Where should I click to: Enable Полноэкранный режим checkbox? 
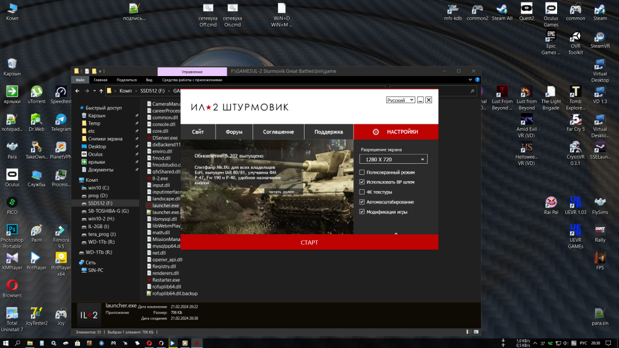tap(362, 172)
